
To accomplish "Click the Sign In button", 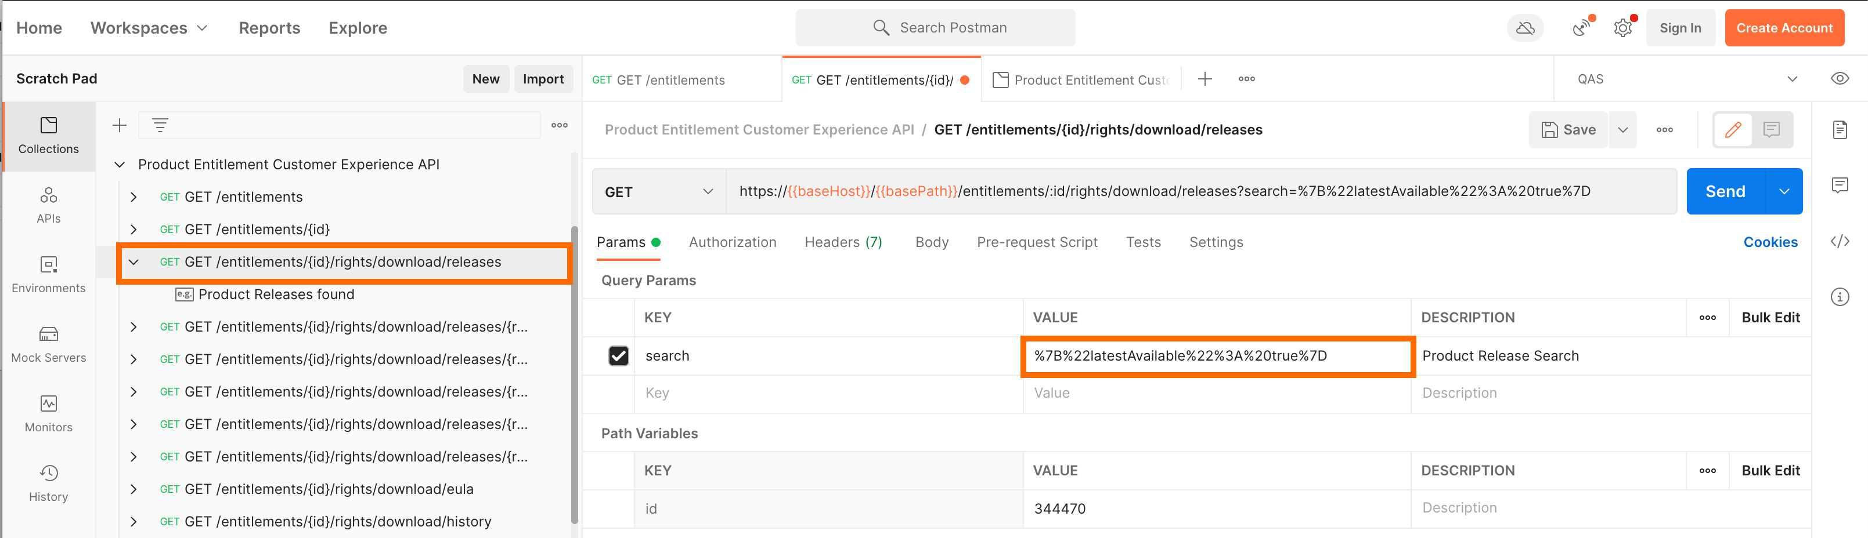I will coord(1680,28).
